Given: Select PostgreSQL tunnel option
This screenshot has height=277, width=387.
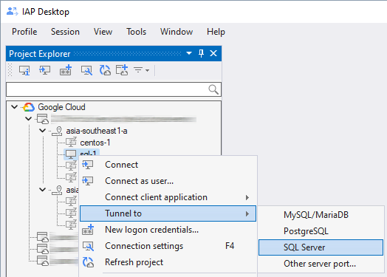Looking at the screenshot, I should [321, 231].
